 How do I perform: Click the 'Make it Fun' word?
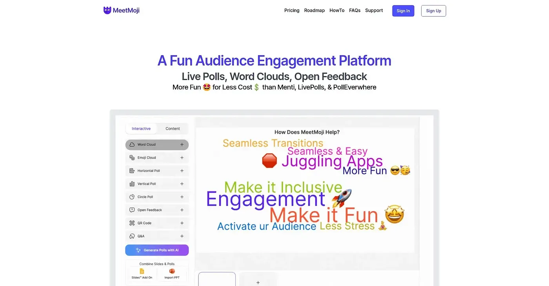324,215
